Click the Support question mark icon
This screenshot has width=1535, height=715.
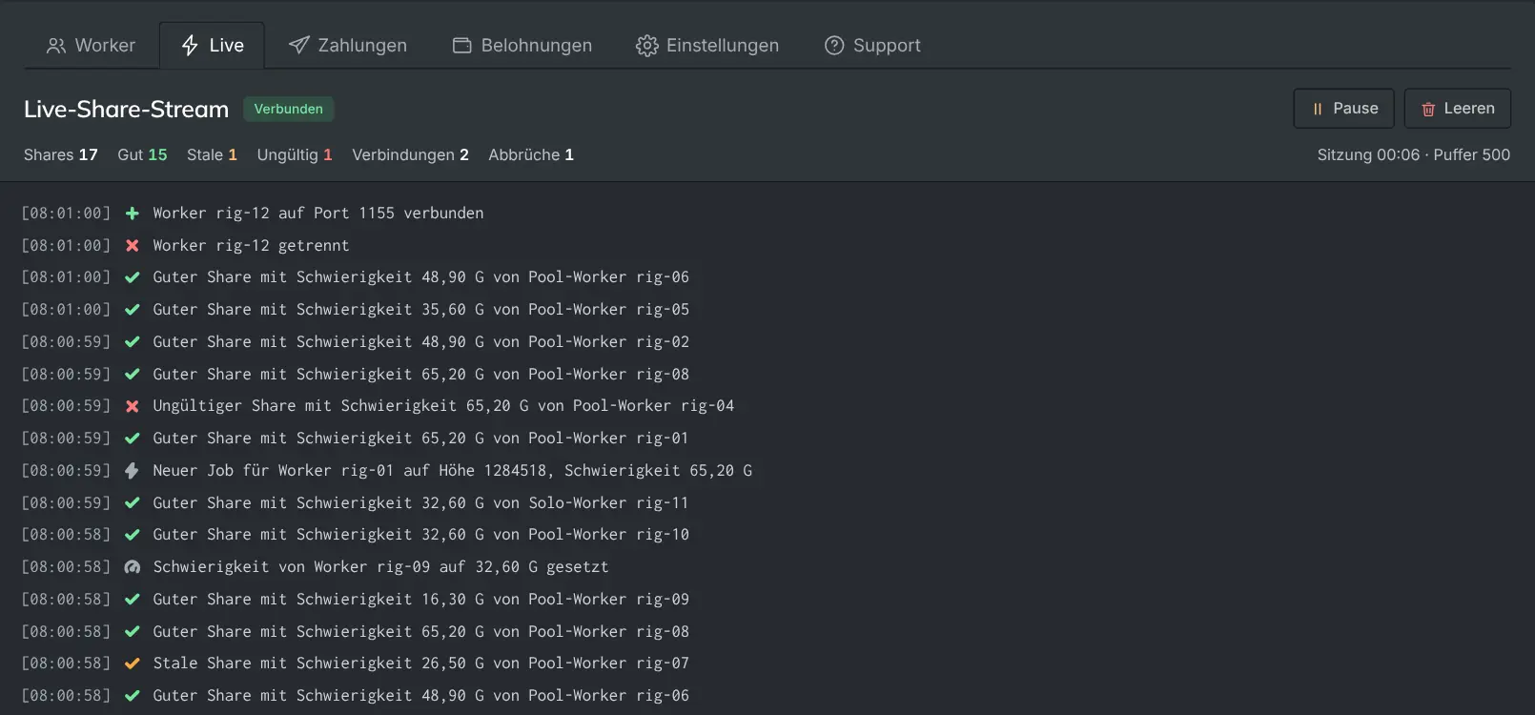pos(834,46)
